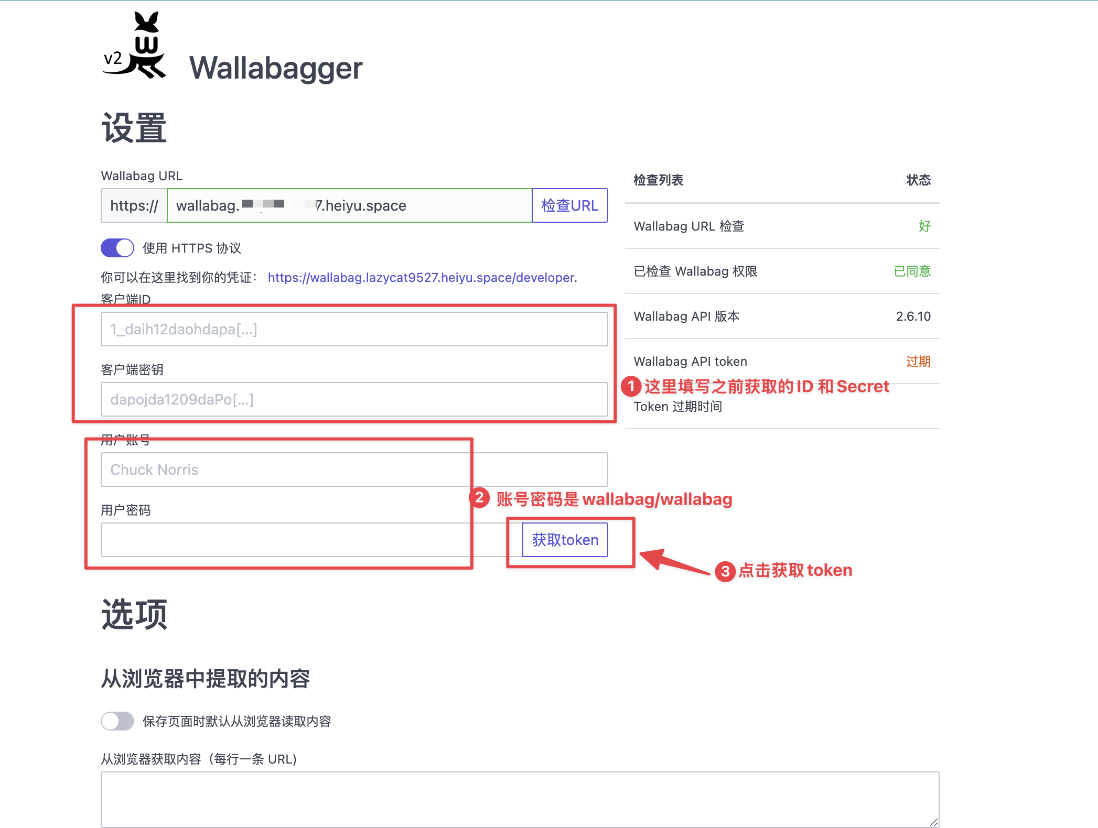Click the https:// protocol prefix label
Screen dimensions: 1098x828
134,205
